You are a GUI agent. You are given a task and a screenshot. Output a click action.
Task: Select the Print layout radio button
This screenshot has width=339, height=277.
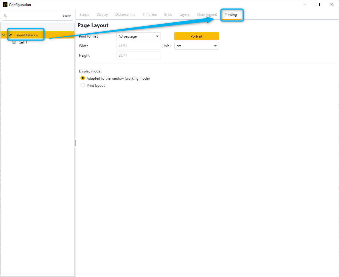[x=83, y=85]
